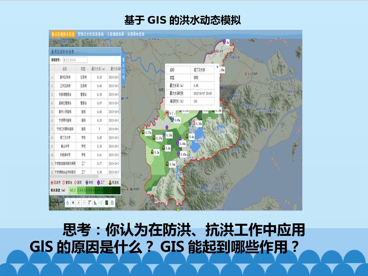368x276 pixels.
Task: Switch to the dark satellite imagery layer icon
Action: tap(107, 203)
